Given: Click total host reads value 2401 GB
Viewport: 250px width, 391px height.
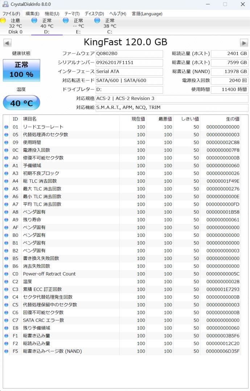Looking at the screenshot, I should 230,54.
